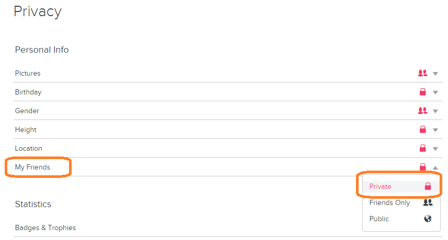Expand the Location privacy dropdown arrow

435,149
